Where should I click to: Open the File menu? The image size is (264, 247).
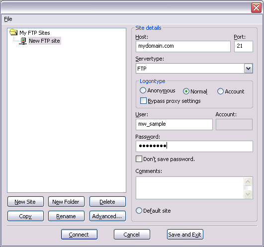8,19
